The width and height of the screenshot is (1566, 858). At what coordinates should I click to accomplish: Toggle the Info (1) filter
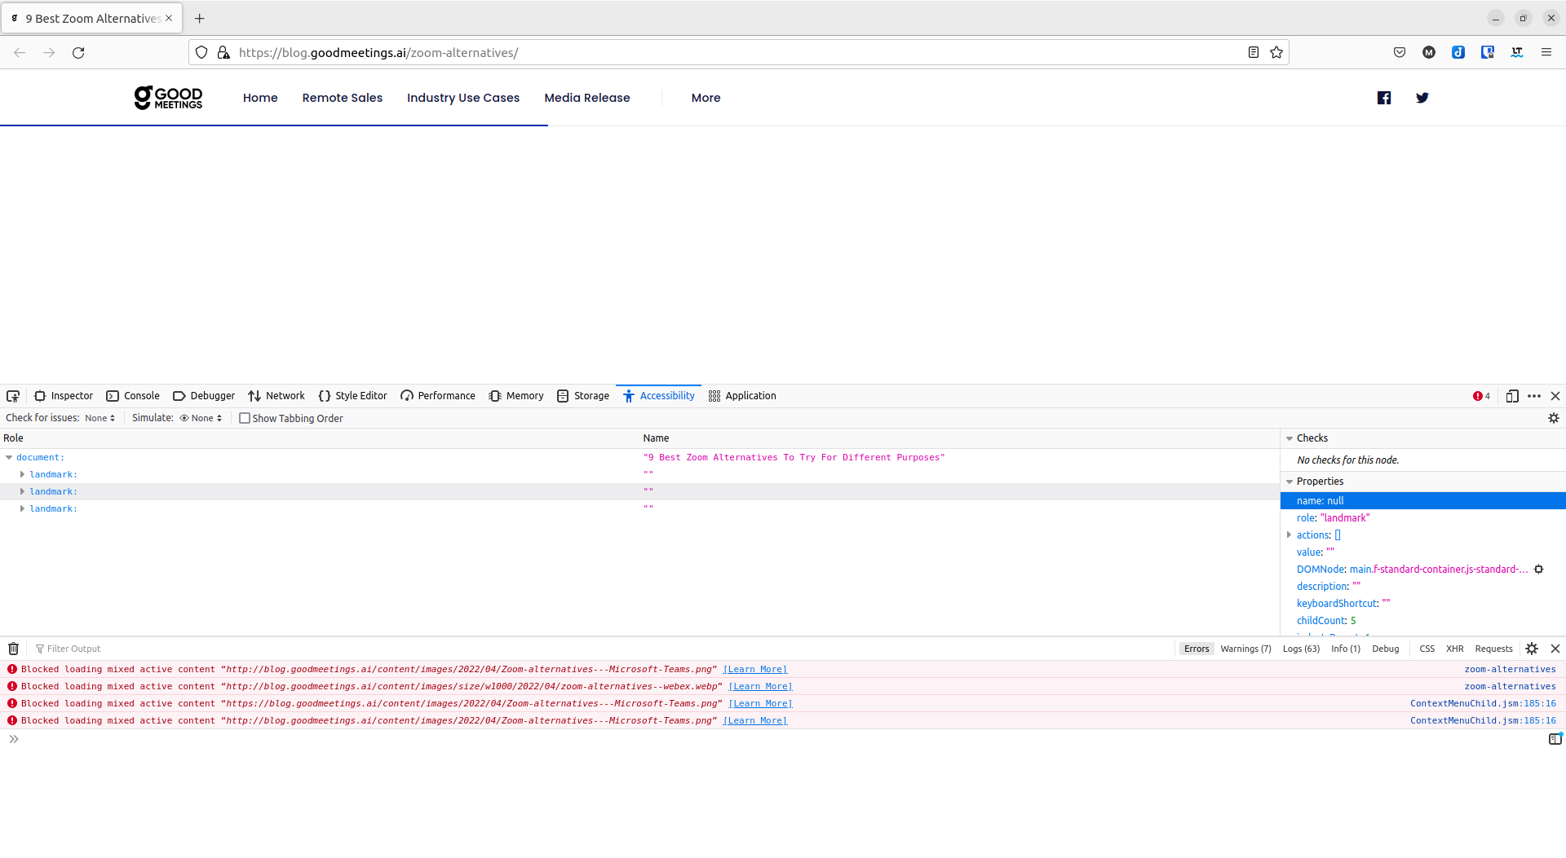1346,649
